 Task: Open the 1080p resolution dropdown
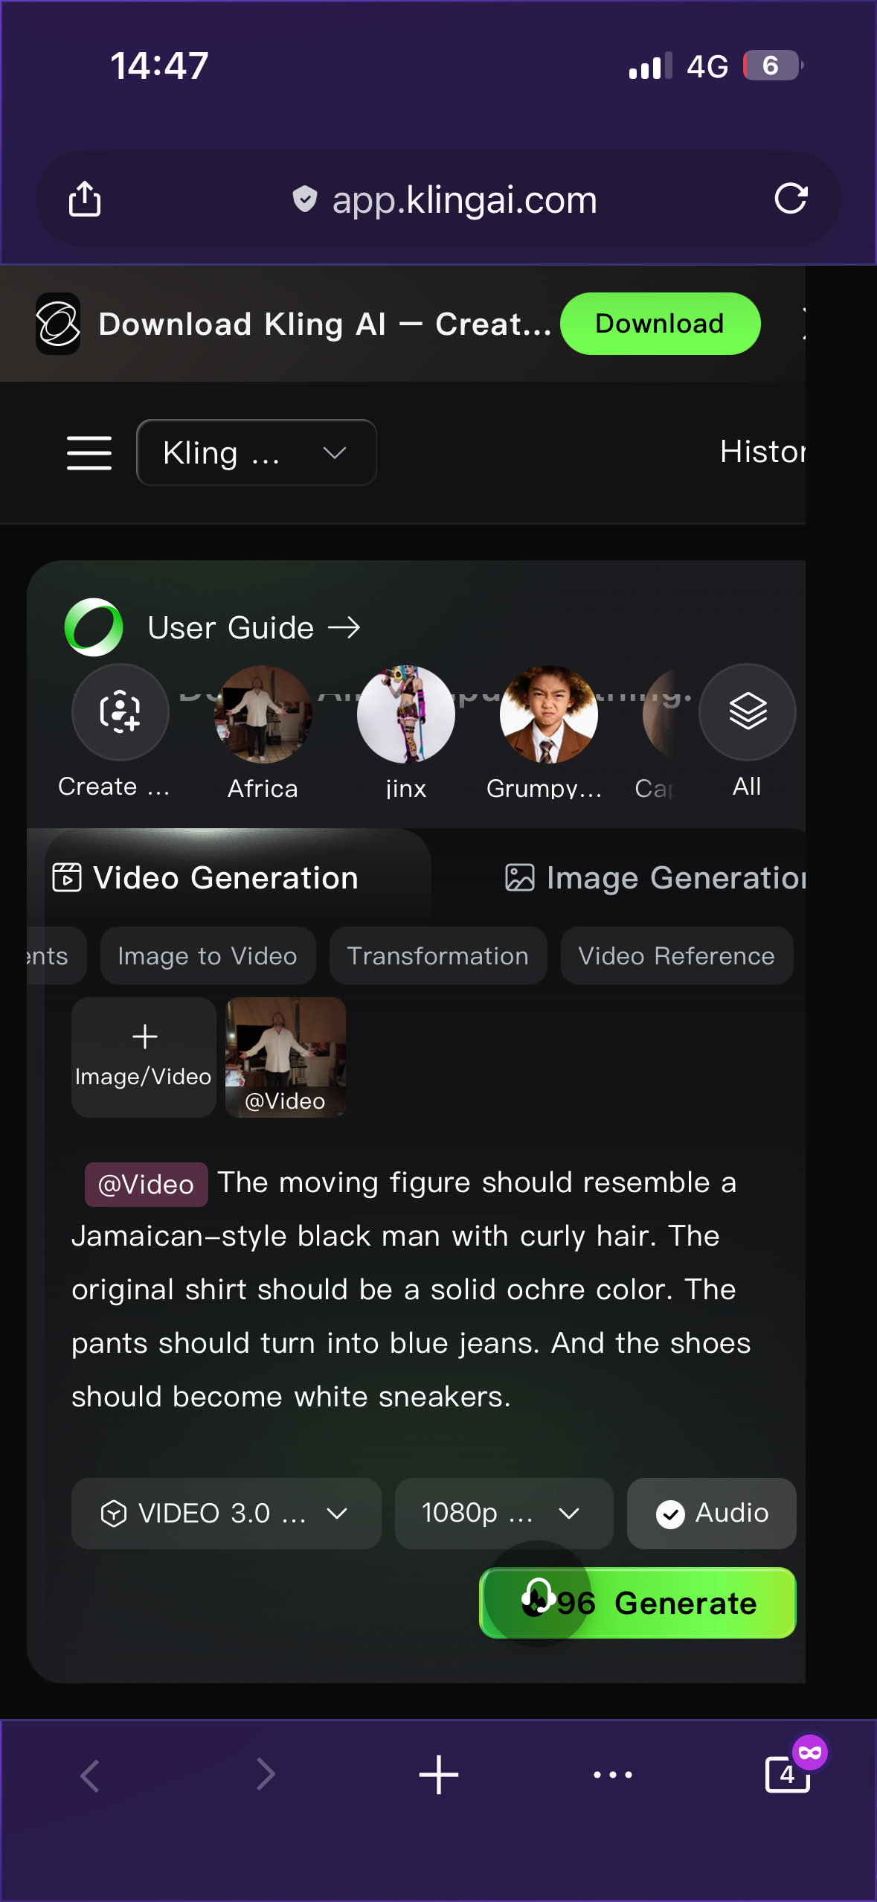504,1514
